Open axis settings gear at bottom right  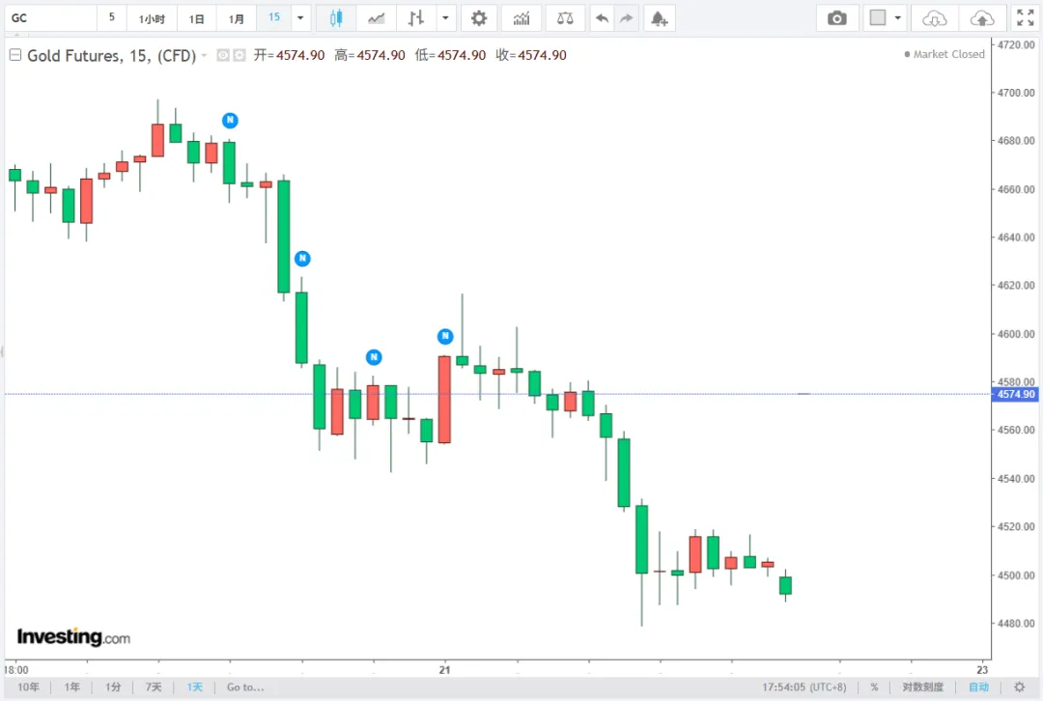pos(1019,687)
